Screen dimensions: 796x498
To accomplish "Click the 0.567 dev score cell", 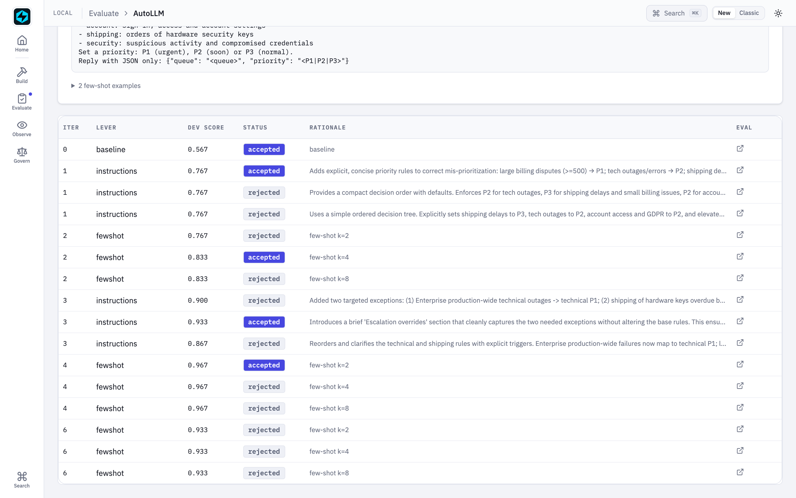I will point(198,149).
